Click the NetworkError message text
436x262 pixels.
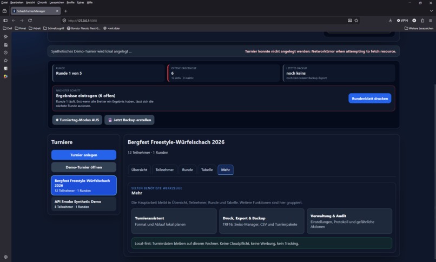click(x=320, y=51)
